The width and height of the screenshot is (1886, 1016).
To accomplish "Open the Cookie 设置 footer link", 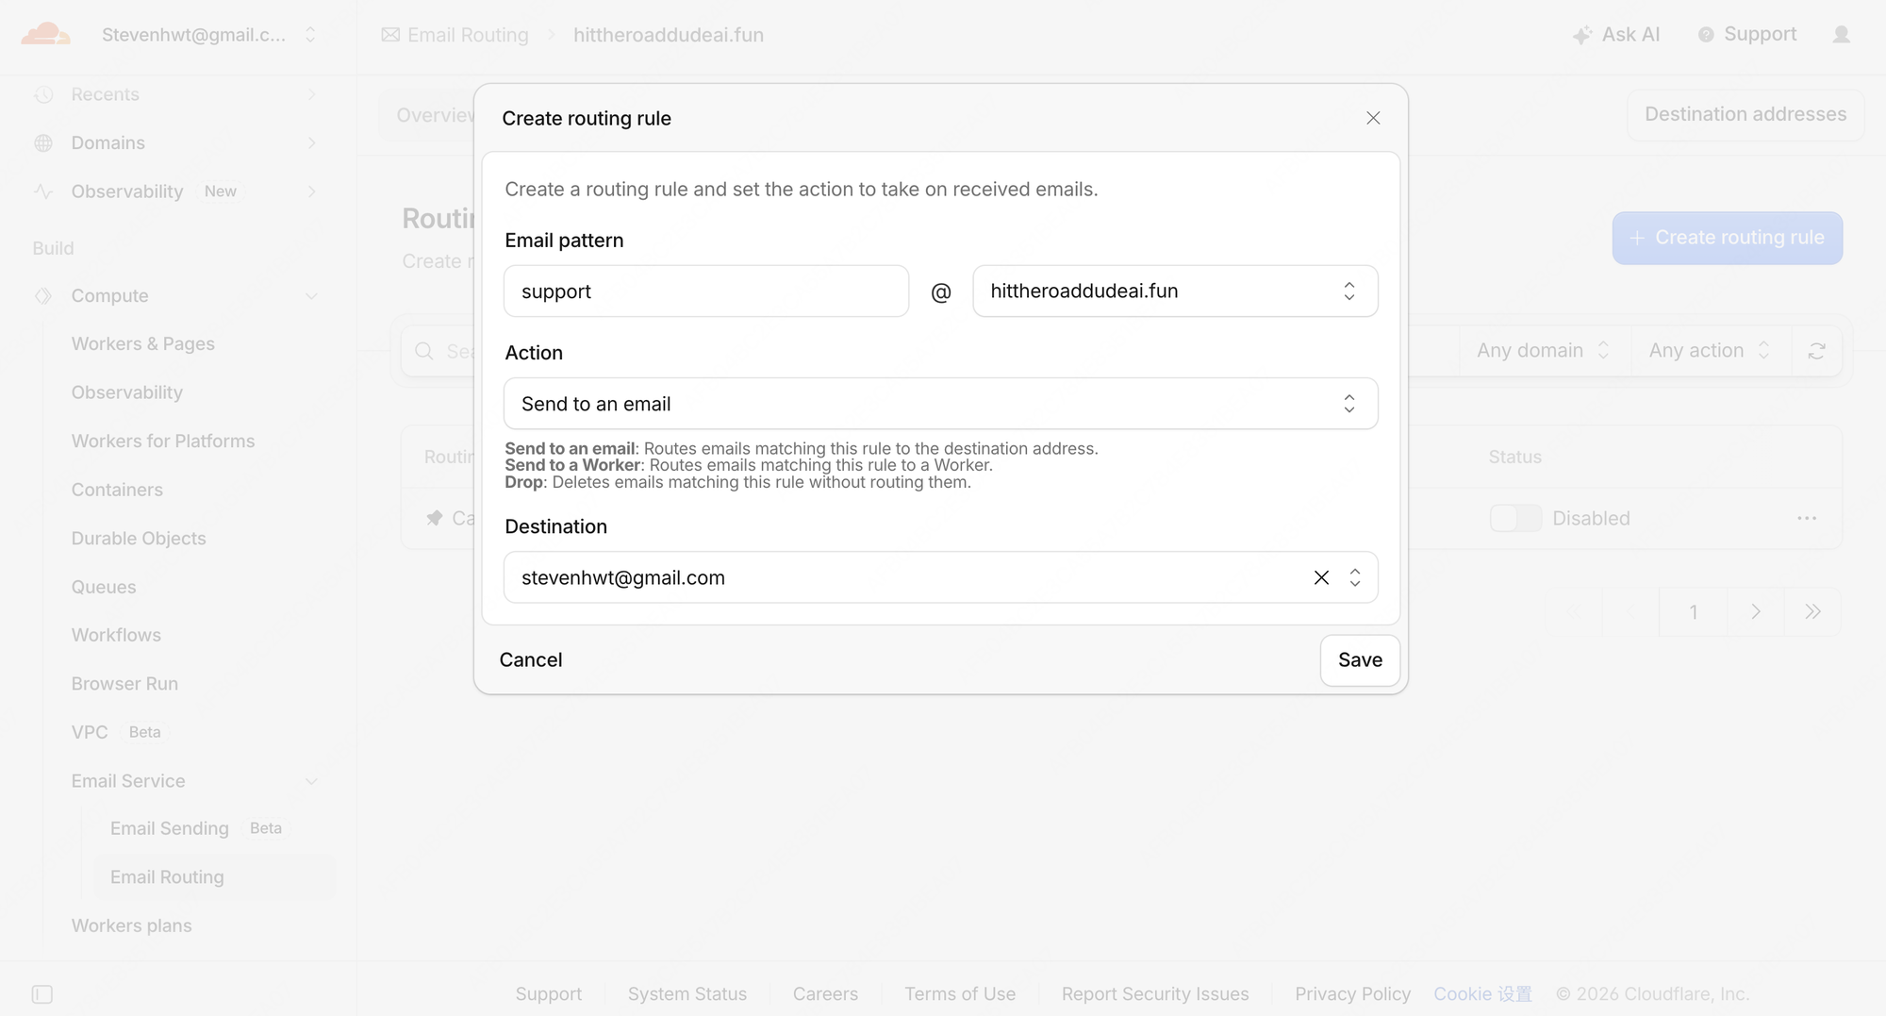I will [x=1482, y=994].
